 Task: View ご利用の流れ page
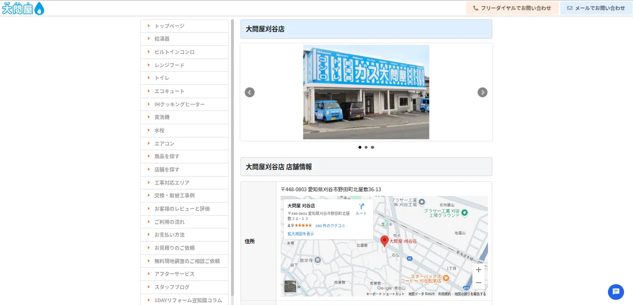click(184, 222)
